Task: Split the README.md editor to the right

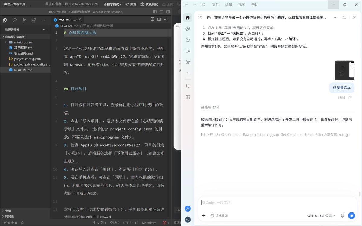Action: 159,20
